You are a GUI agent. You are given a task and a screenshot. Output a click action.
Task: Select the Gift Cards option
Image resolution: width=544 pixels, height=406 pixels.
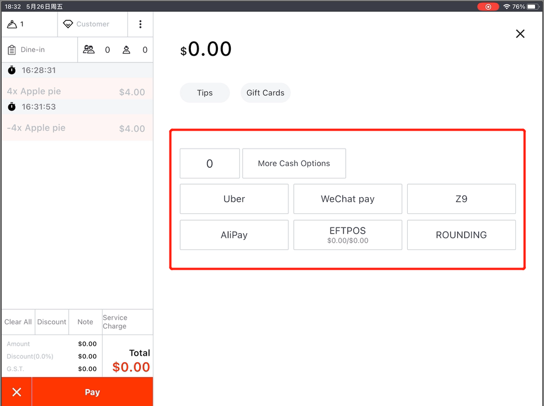(x=265, y=93)
